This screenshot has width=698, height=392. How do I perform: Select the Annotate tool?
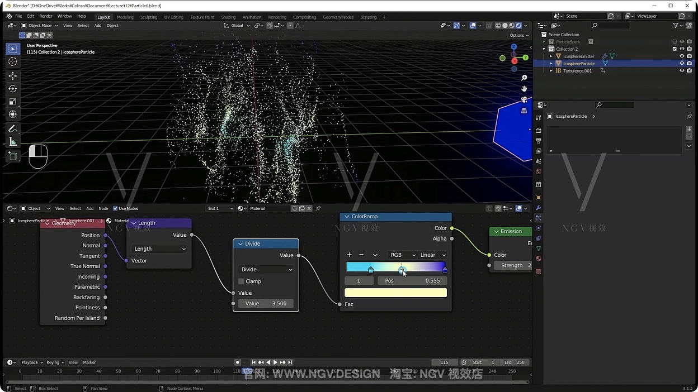click(13, 129)
